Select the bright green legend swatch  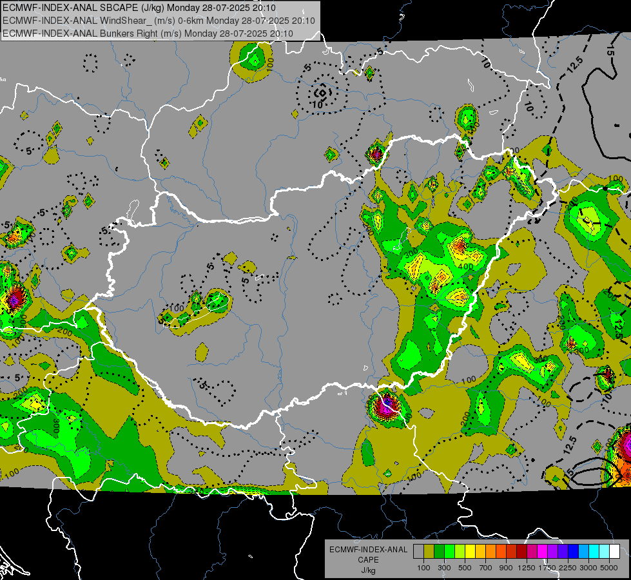tap(449, 552)
